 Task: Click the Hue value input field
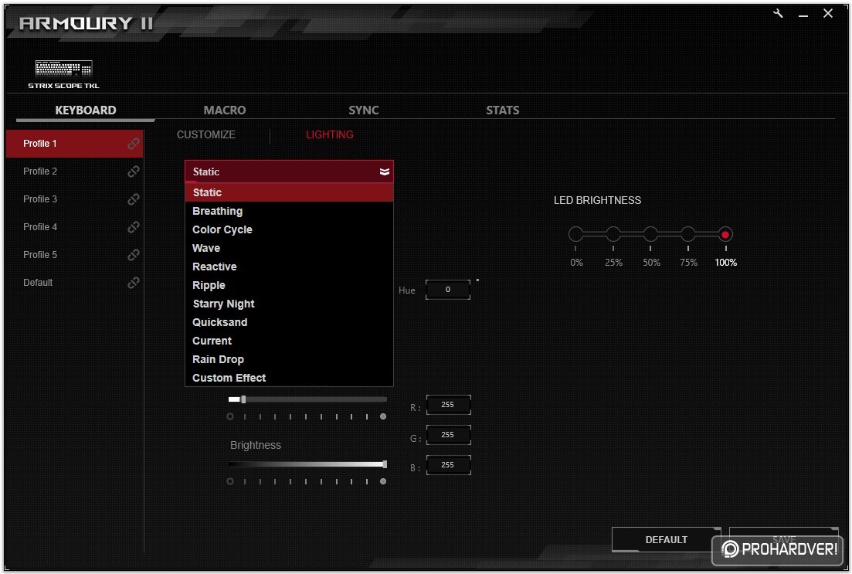click(x=448, y=289)
